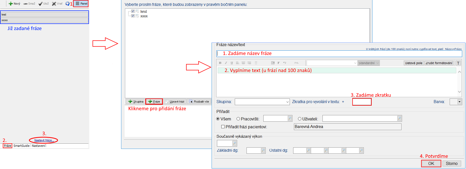Select the Uživateli radio button
This screenshot has width=466, height=169.
[x=300, y=119]
